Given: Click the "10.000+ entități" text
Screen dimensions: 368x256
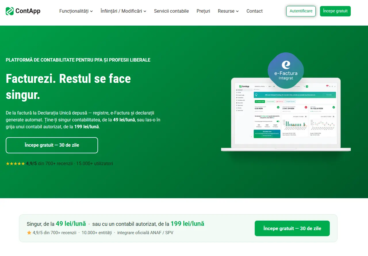Looking at the screenshot, I should coord(97,233).
